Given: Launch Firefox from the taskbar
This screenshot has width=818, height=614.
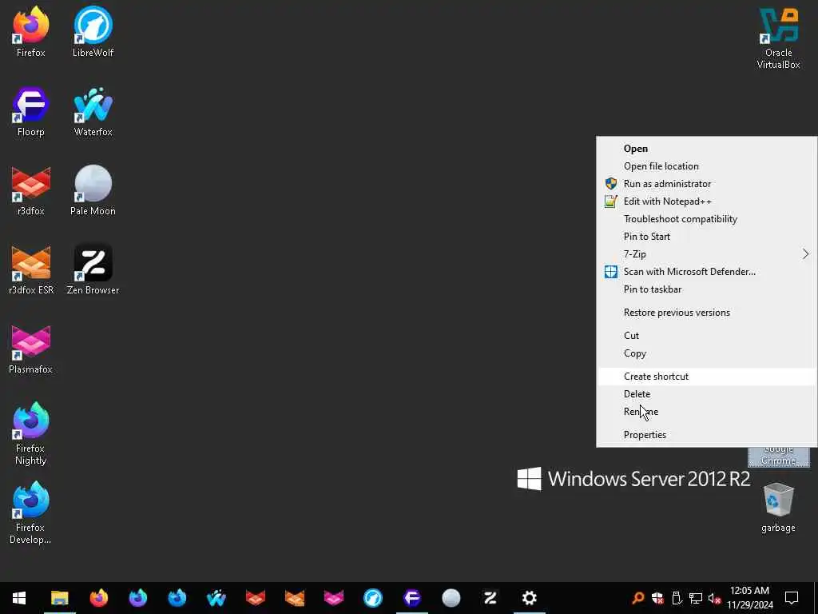Looking at the screenshot, I should 98,598.
